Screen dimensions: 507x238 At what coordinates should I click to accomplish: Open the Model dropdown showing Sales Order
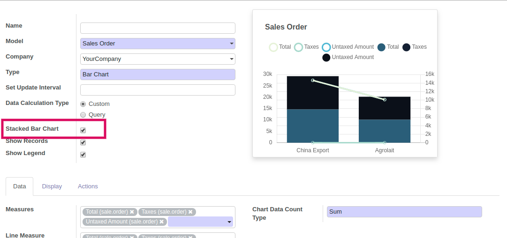point(158,44)
